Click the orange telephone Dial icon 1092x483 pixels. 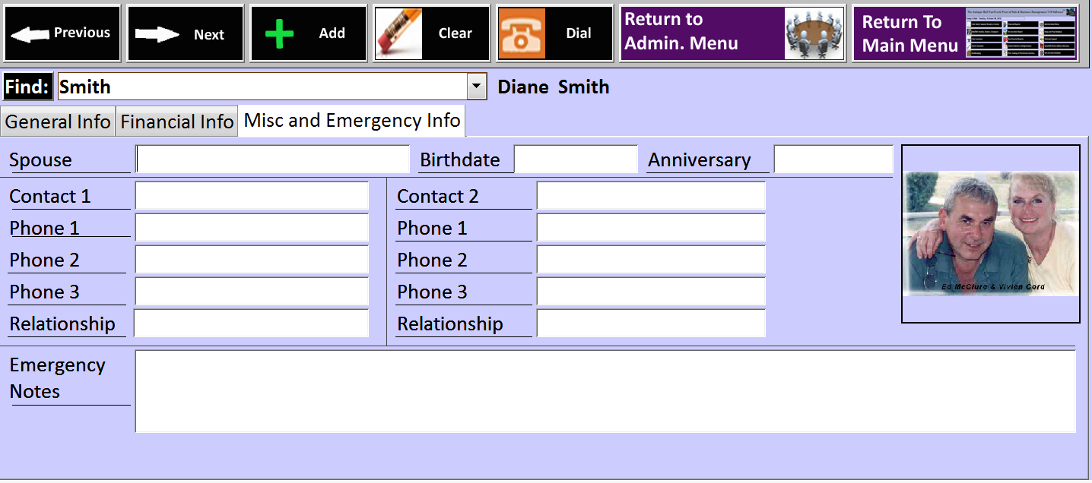click(x=522, y=34)
